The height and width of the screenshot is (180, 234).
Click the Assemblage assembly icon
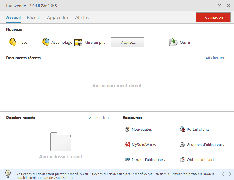coord(46,42)
